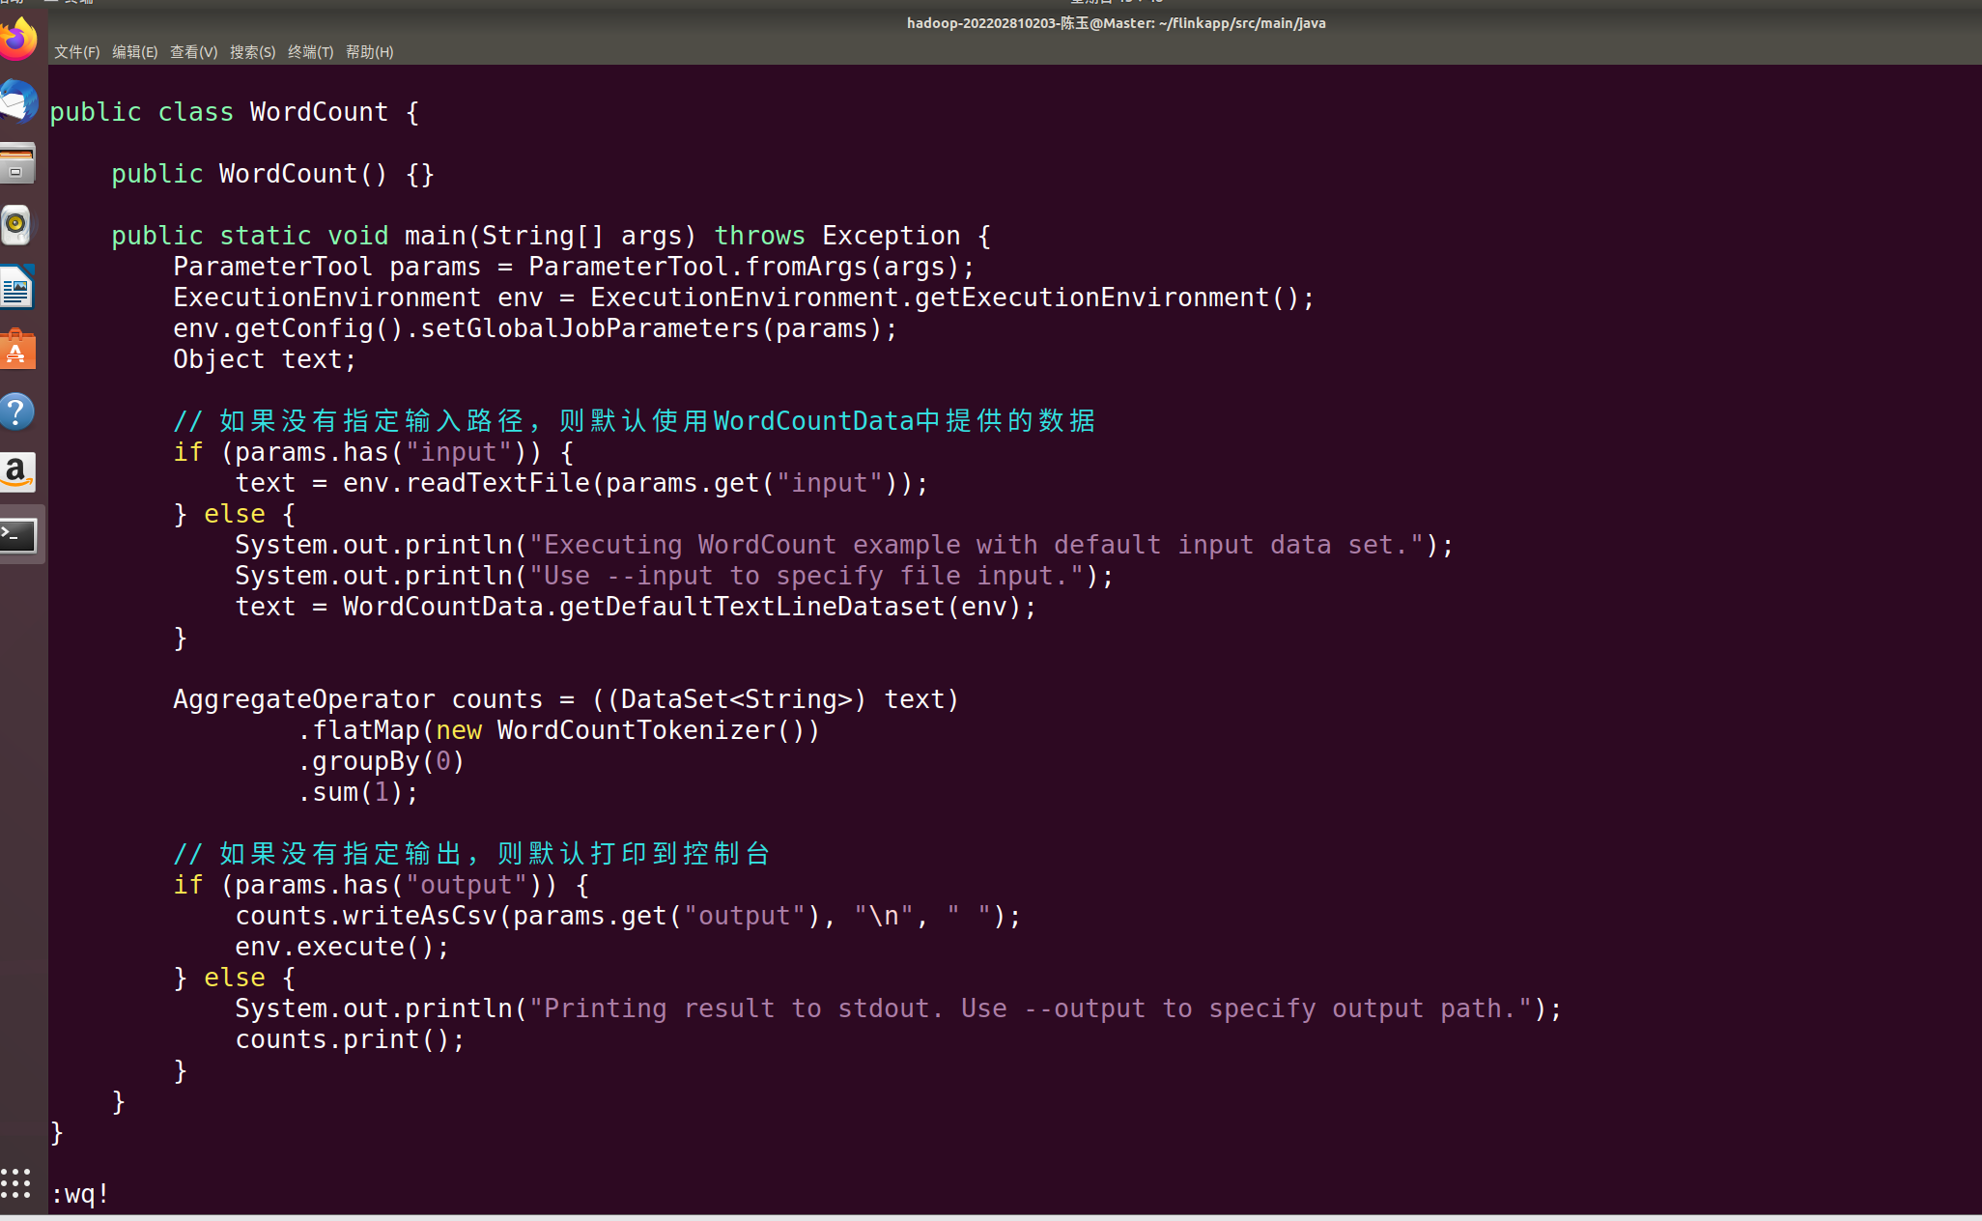Open the 搜索(S) menu
1982x1221 pixels.
[x=252, y=52]
